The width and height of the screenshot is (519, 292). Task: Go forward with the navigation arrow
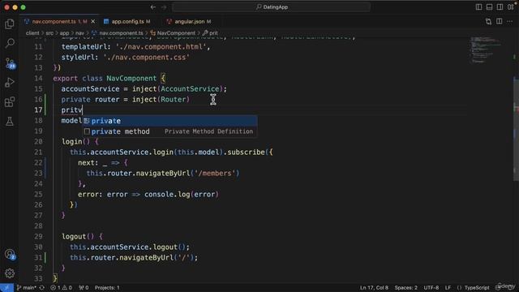[x=164, y=7]
